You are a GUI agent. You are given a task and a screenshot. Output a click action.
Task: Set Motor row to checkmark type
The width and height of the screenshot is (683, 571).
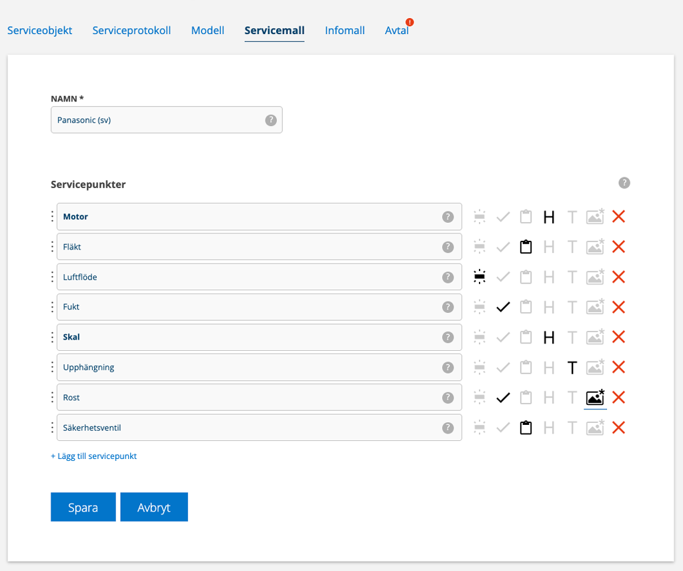coord(503,217)
